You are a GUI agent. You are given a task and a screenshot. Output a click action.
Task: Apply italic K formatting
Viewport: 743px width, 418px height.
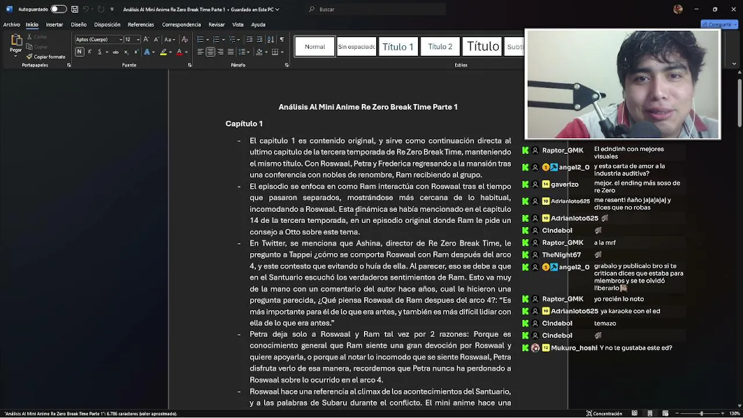(89, 52)
